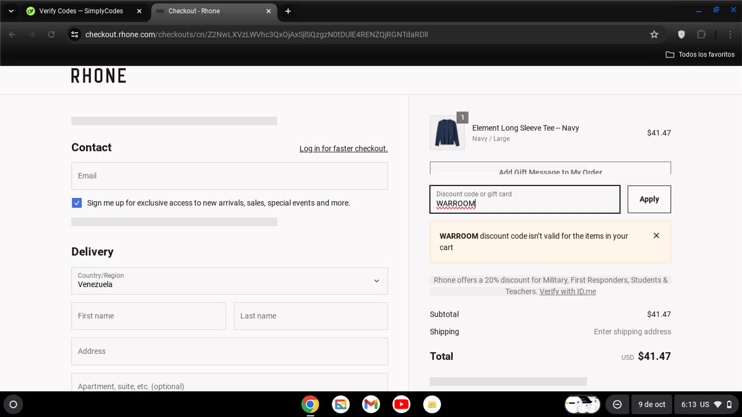Viewport: 742px width, 417px height.
Task: Open the Todos los favoritos bookmarks folder
Action: [700, 54]
